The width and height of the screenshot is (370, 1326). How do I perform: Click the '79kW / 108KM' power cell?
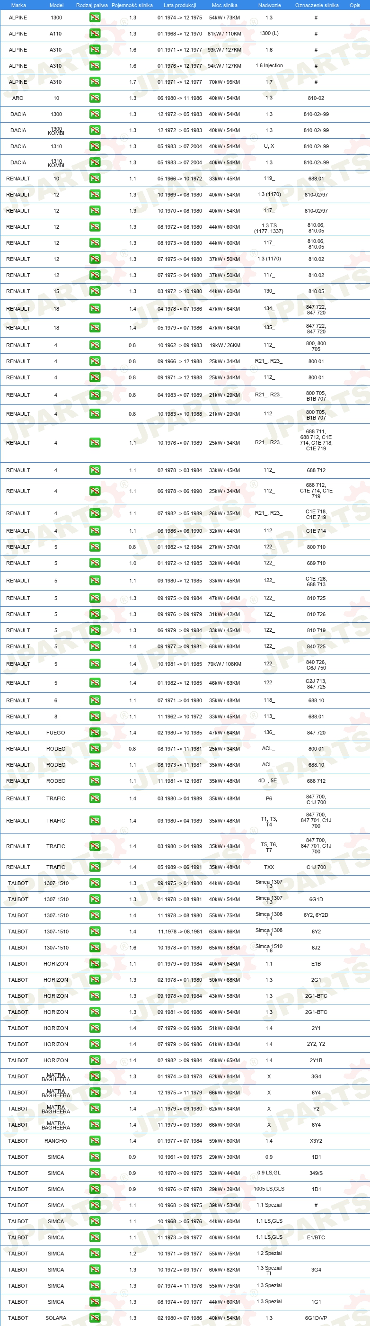click(224, 664)
